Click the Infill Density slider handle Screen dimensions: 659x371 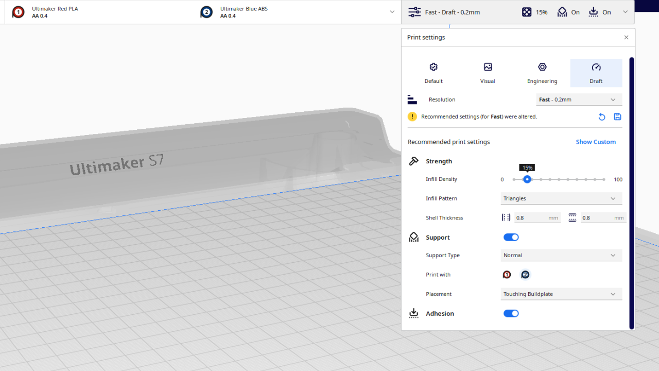[527, 179]
